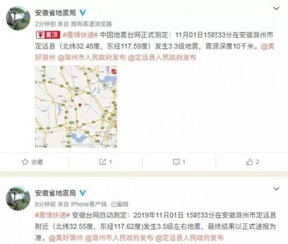
Task: Click the verified V badge on first post
Action: 83,13
